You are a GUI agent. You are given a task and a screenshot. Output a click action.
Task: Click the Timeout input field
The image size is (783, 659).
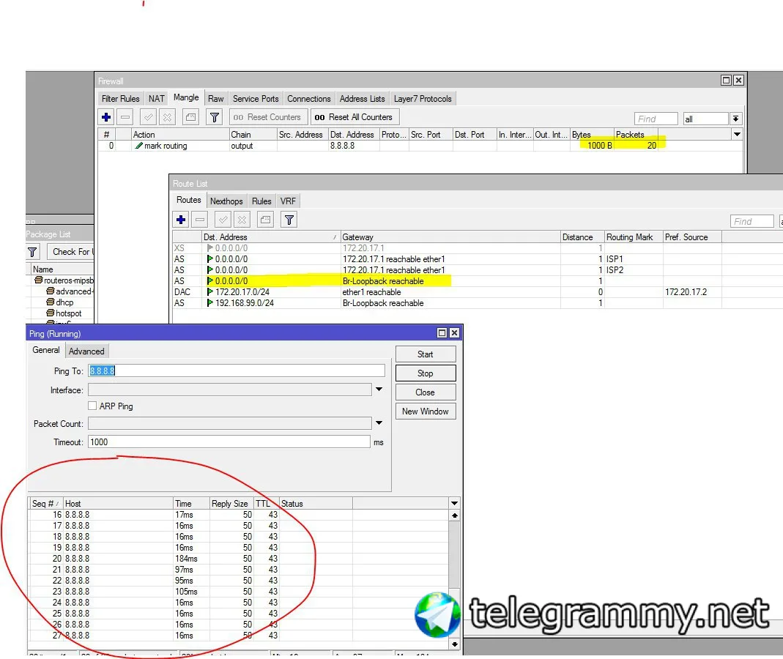pyautogui.click(x=229, y=442)
